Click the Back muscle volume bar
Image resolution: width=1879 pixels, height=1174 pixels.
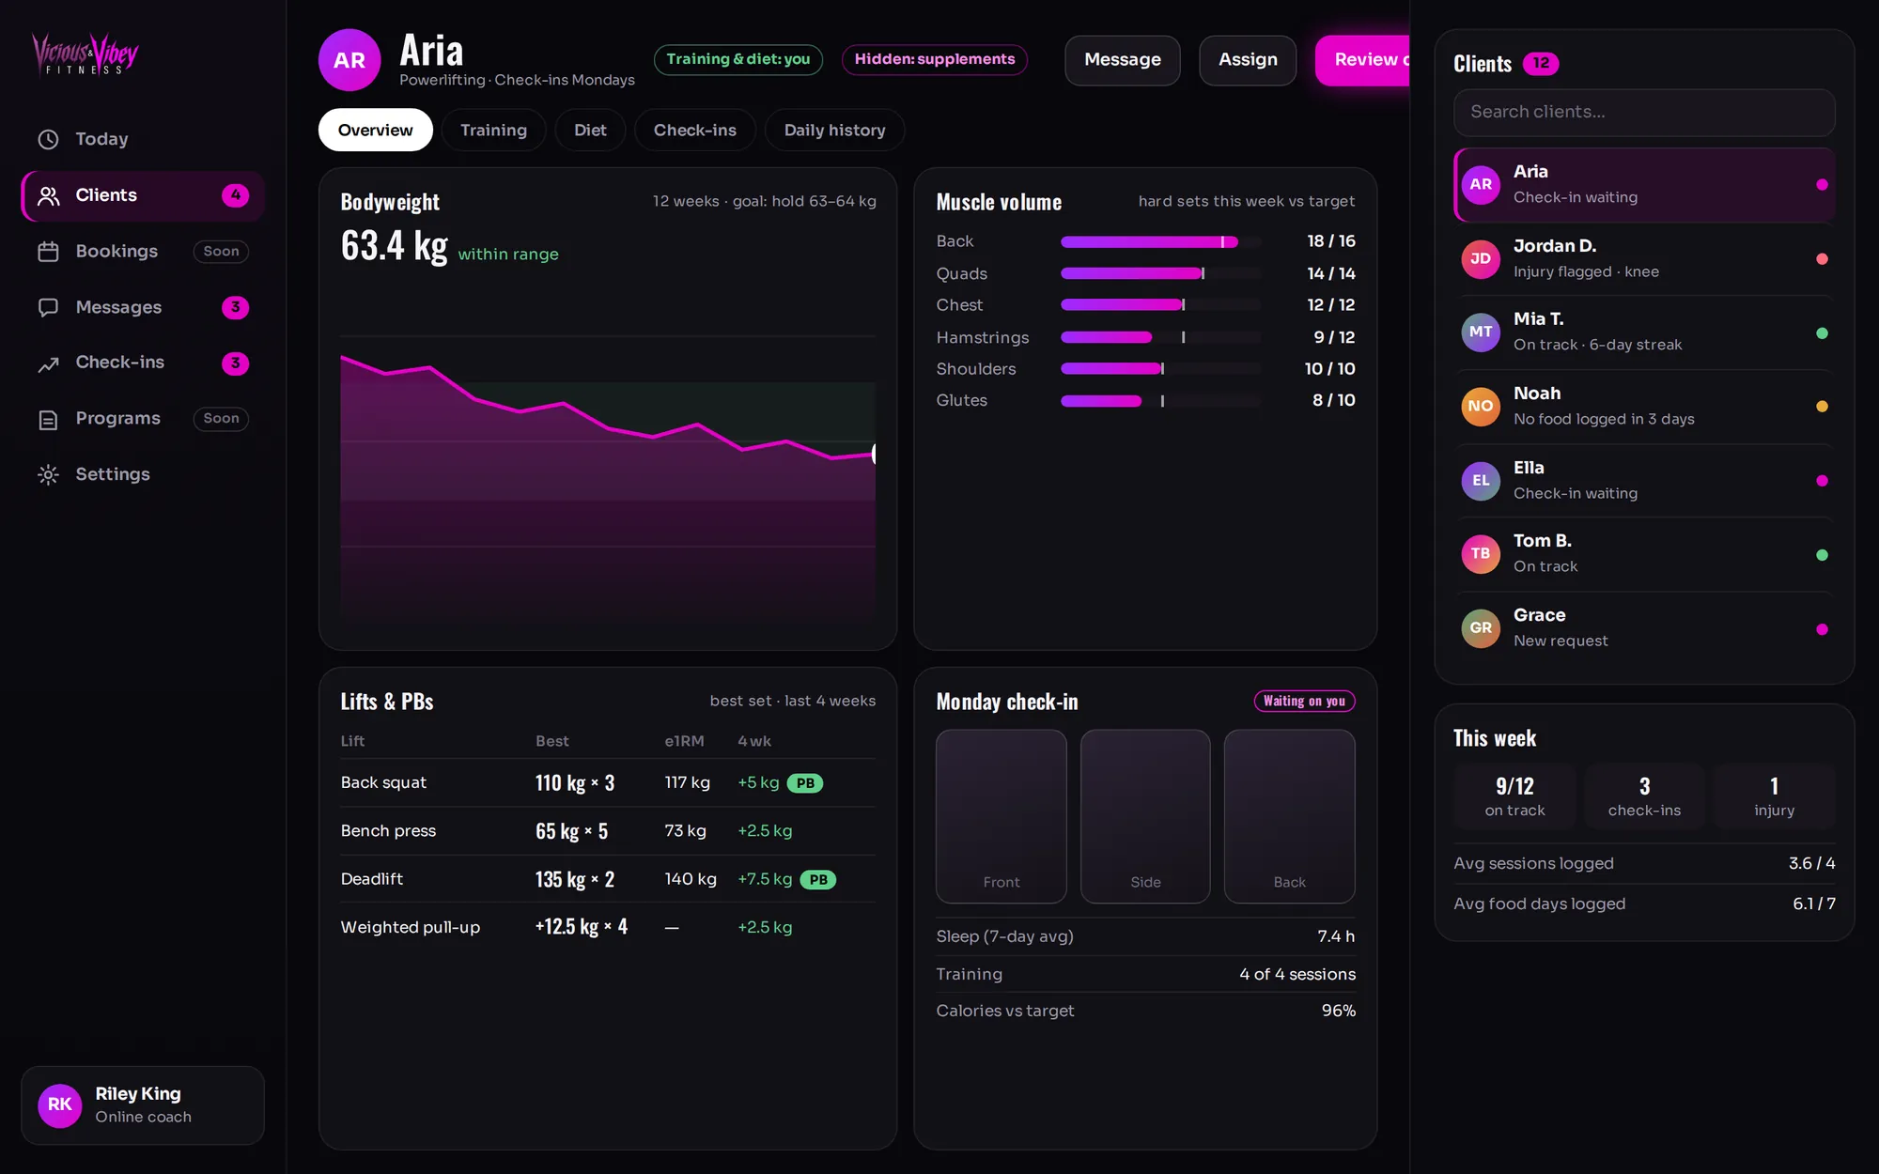click(1160, 242)
